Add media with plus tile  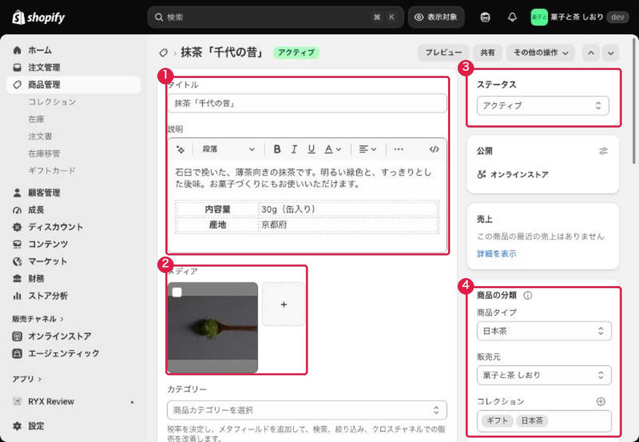(284, 305)
